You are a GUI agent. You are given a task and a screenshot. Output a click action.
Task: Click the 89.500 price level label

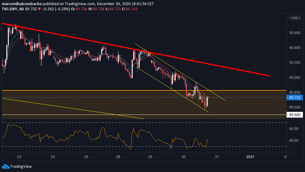[295, 115]
